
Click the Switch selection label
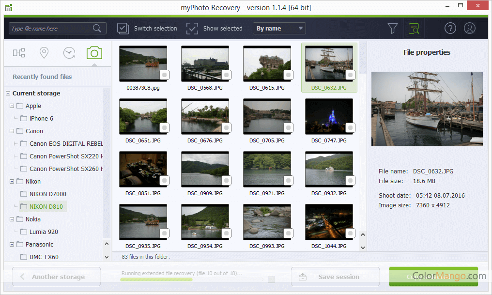point(155,28)
